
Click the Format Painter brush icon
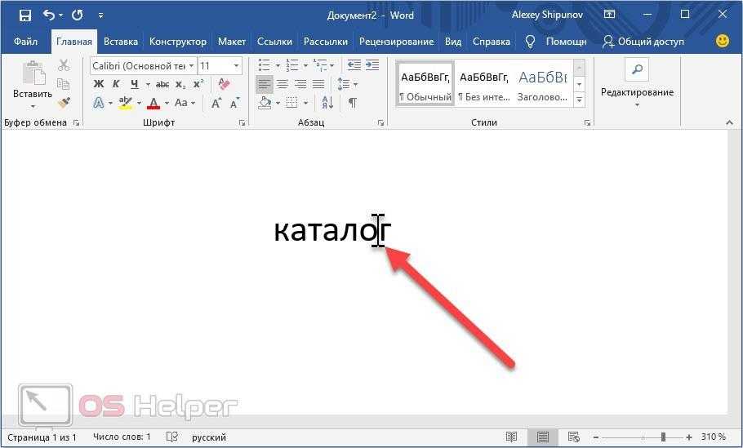(x=64, y=102)
